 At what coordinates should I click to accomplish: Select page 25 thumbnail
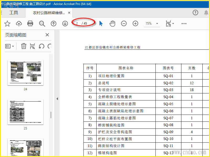[x=25, y=112]
